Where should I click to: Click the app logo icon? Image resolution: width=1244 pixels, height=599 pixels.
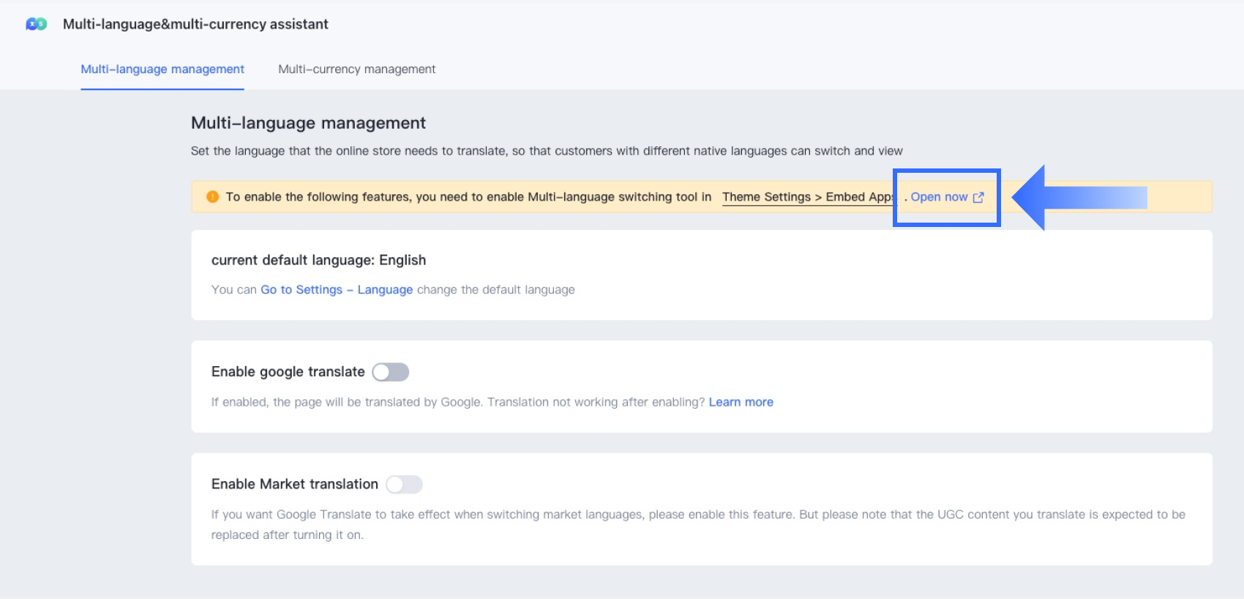click(36, 24)
